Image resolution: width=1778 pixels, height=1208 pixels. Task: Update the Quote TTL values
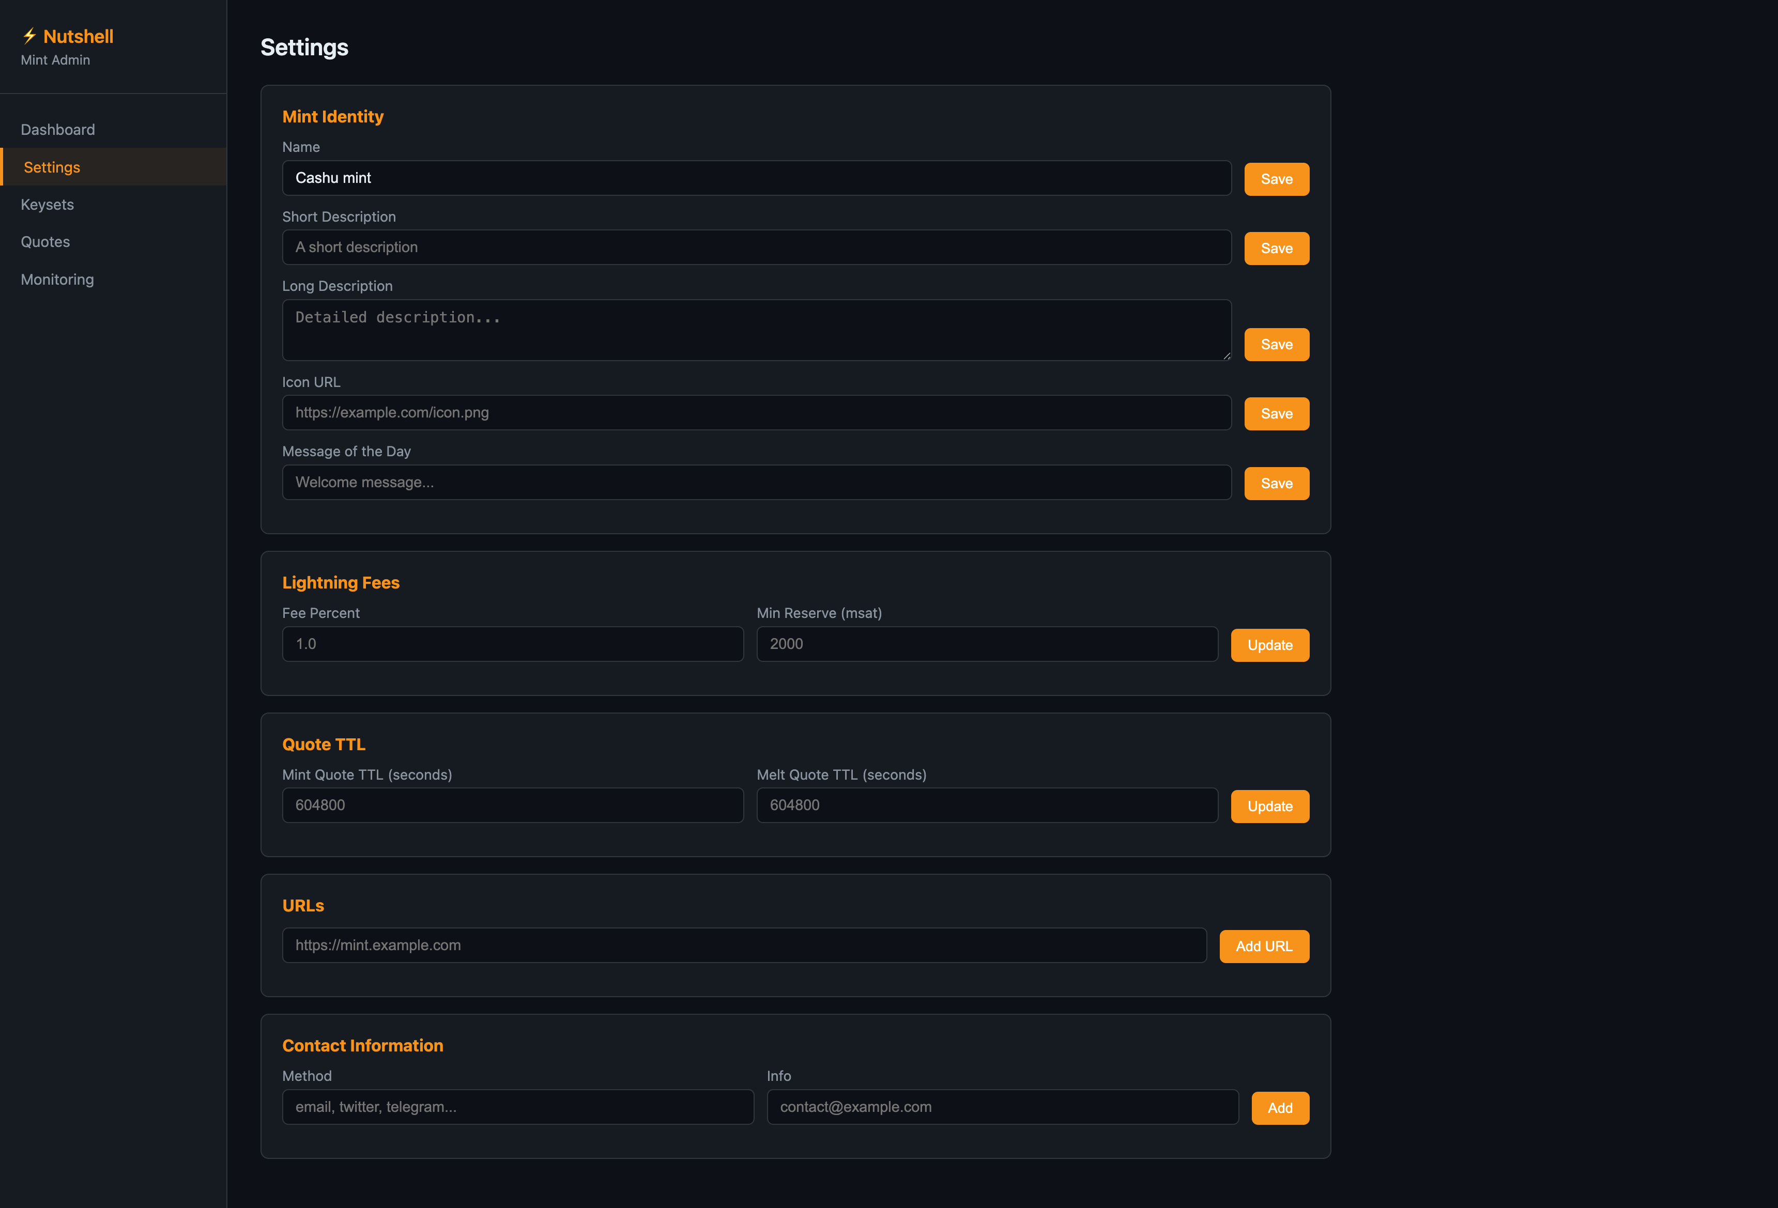pyautogui.click(x=1269, y=806)
